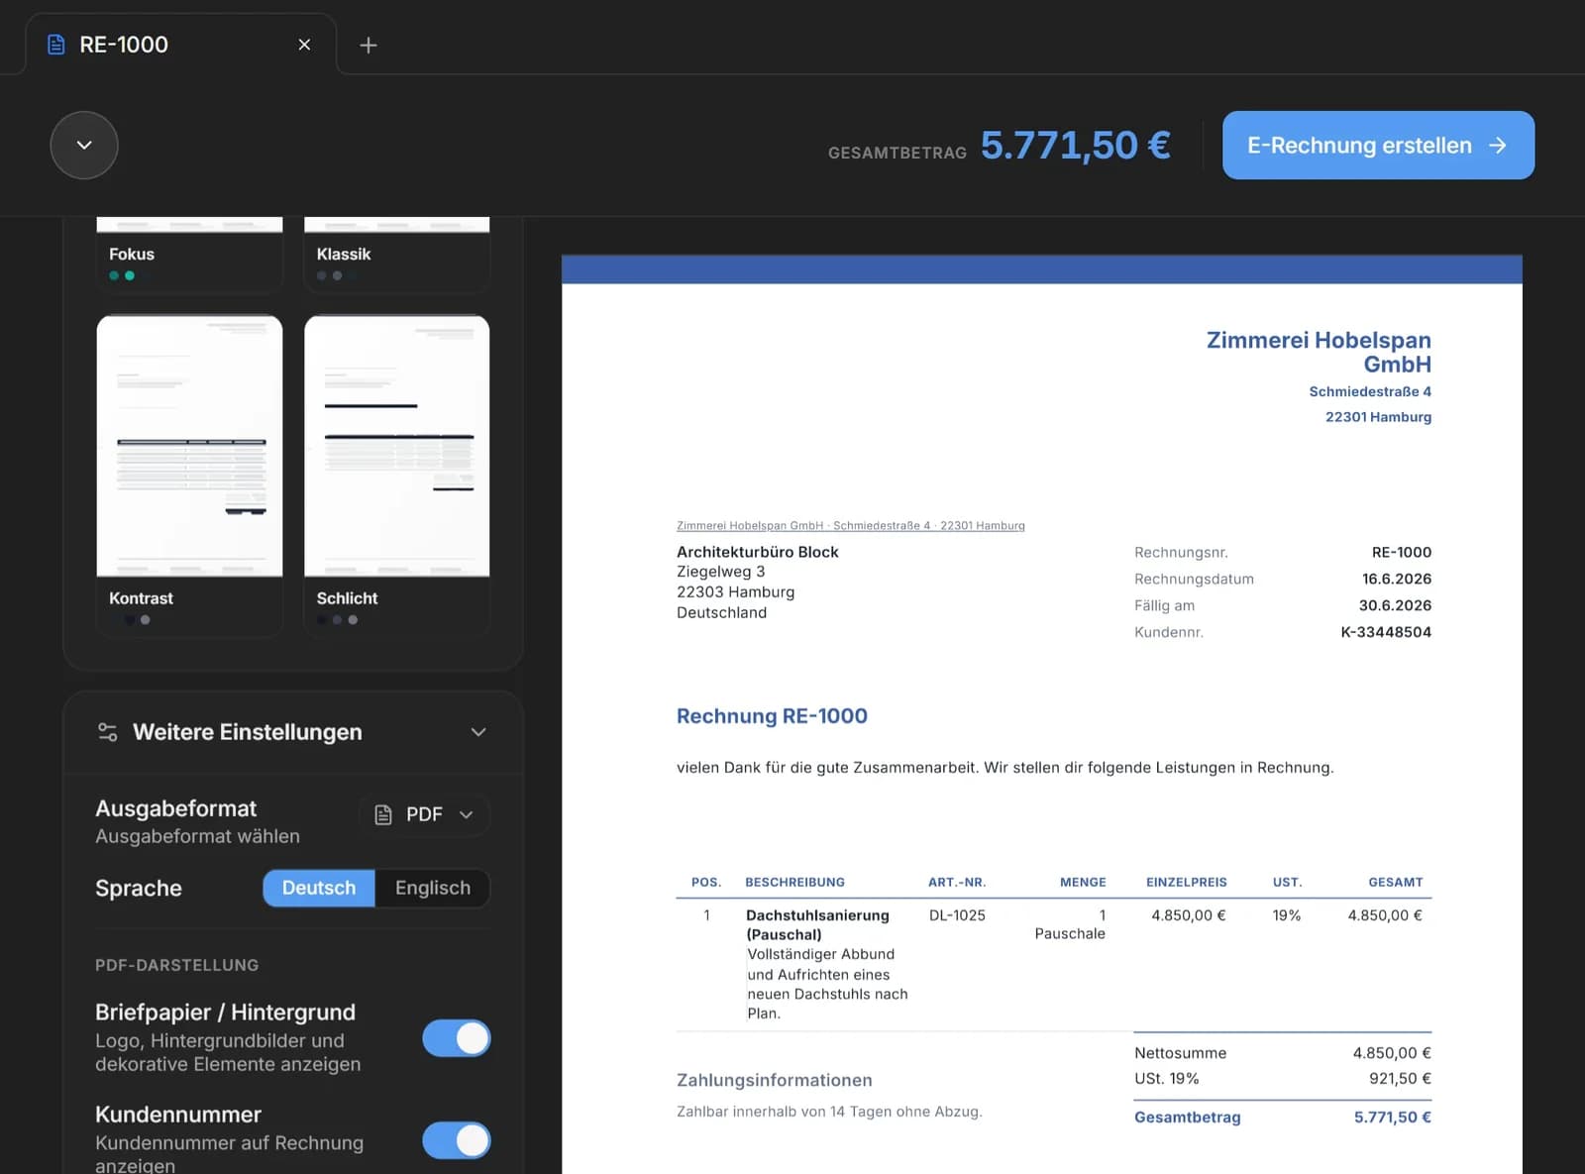The width and height of the screenshot is (1585, 1174).
Task: Click the customer number K-33448504
Action: [1385, 632]
